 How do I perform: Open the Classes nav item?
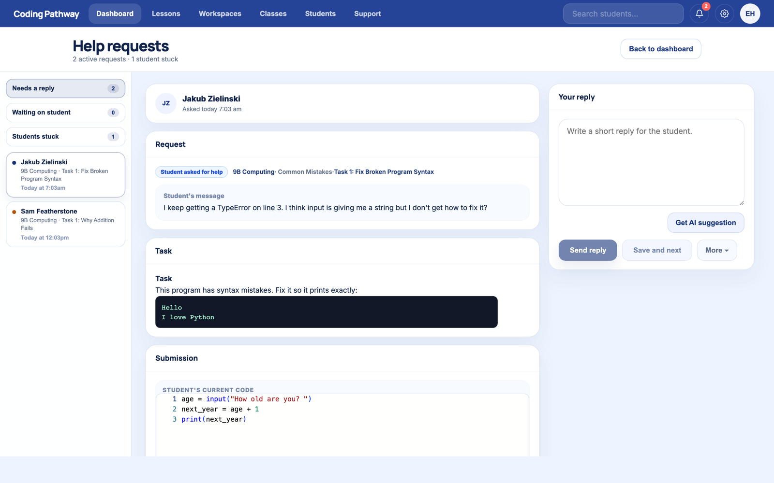click(273, 14)
